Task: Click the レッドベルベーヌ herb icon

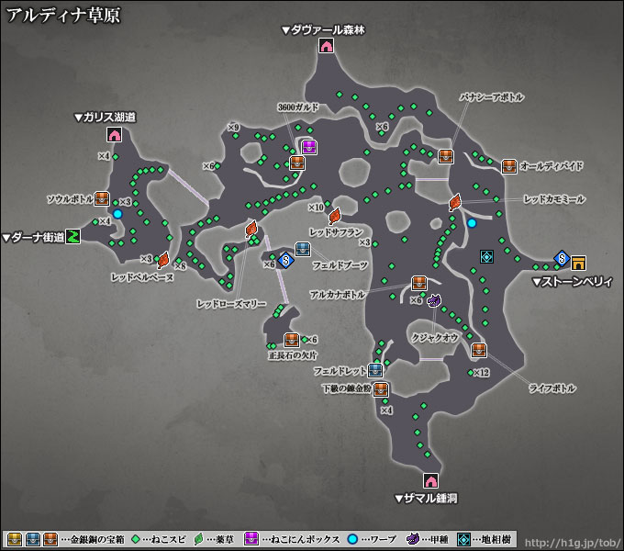Action: pyautogui.click(x=163, y=260)
